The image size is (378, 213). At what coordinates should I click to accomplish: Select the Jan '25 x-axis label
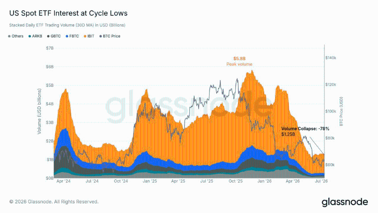pos(150,181)
